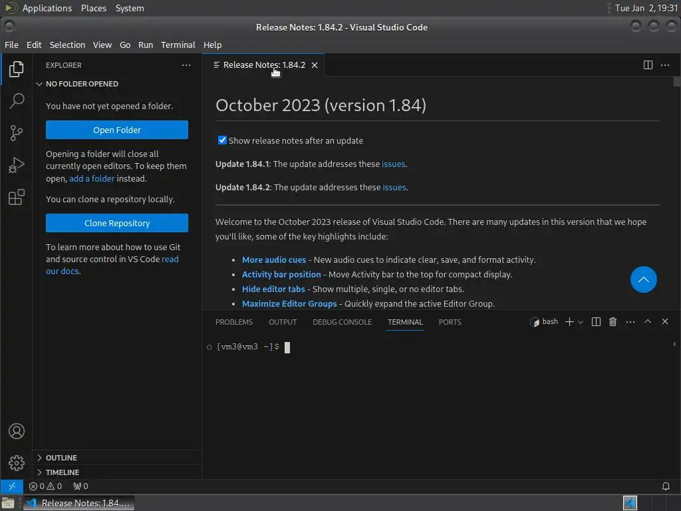Open the File menu
681x511 pixels.
(x=11, y=45)
